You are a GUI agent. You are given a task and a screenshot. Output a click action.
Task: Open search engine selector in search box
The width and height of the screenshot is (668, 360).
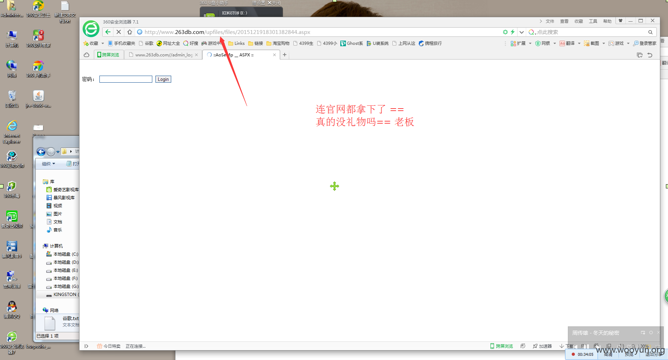532,32
